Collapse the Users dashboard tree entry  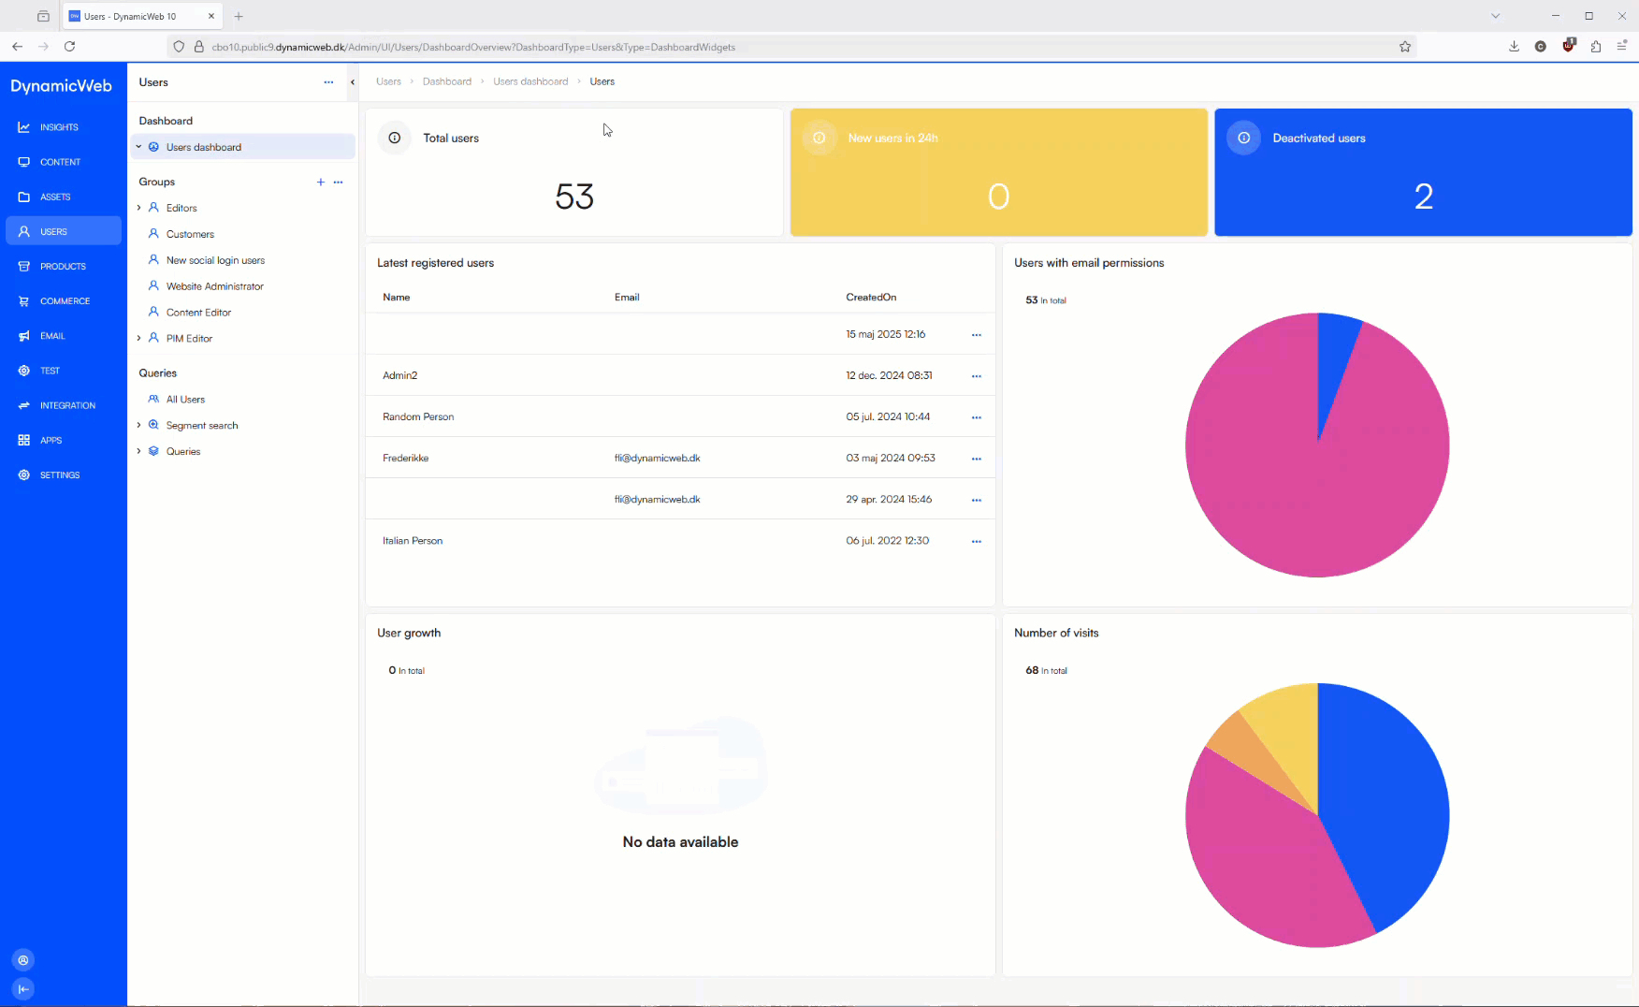(x=138, y=146)
